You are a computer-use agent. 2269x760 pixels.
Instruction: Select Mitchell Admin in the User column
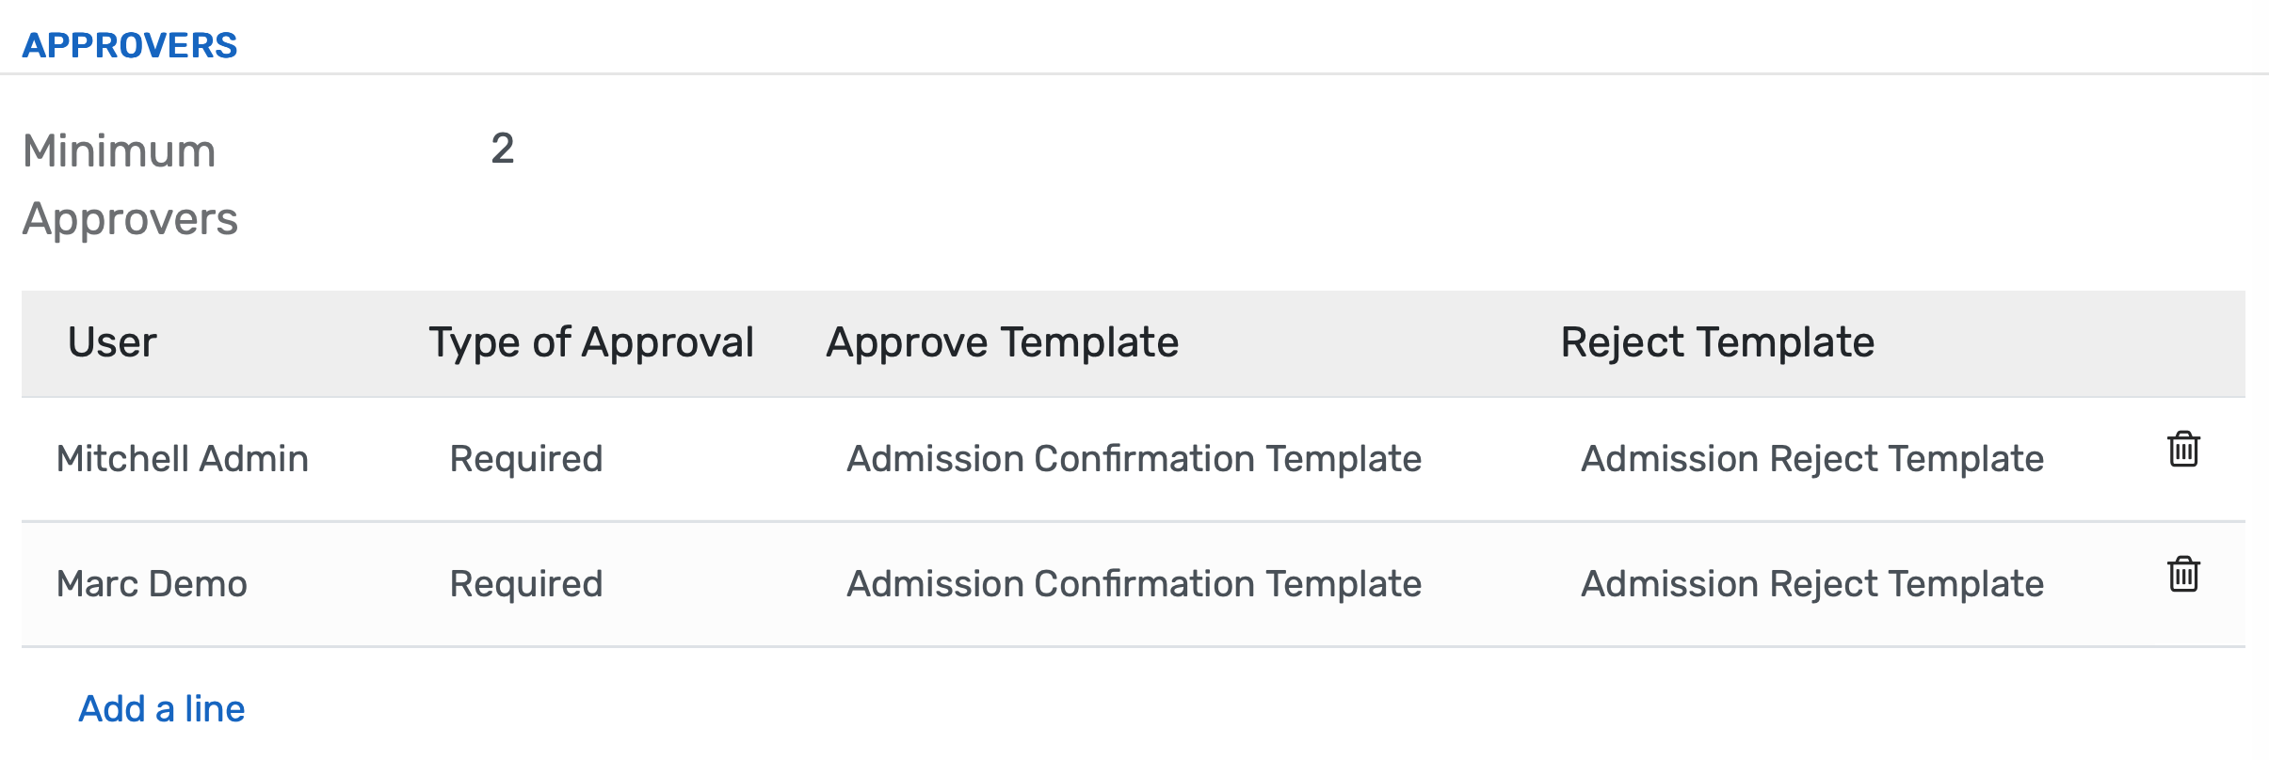point(183,458)
